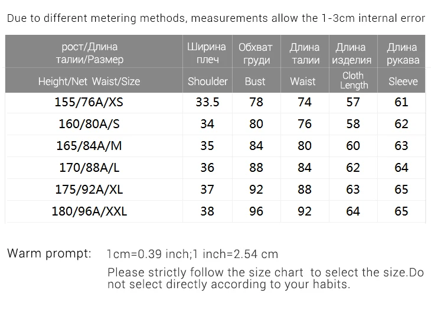Click the Shoulder column header
431x323 pixels.
(207, 81)
